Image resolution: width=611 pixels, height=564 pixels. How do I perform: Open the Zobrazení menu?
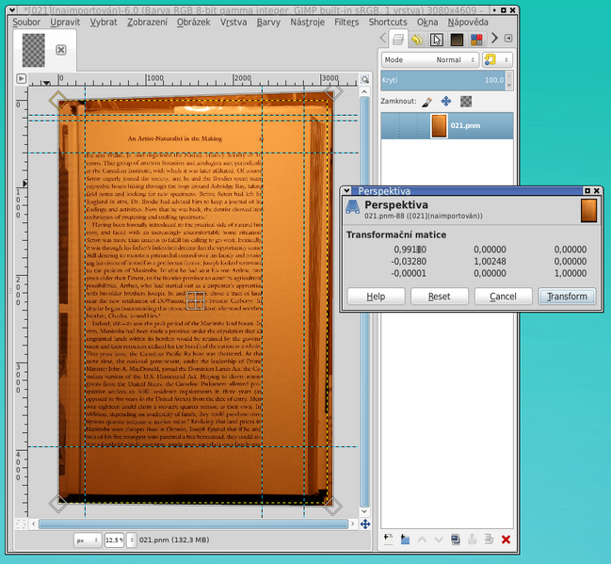point(147,23)
